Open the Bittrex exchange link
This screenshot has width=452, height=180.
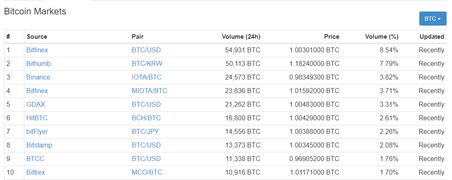[36, 173]
